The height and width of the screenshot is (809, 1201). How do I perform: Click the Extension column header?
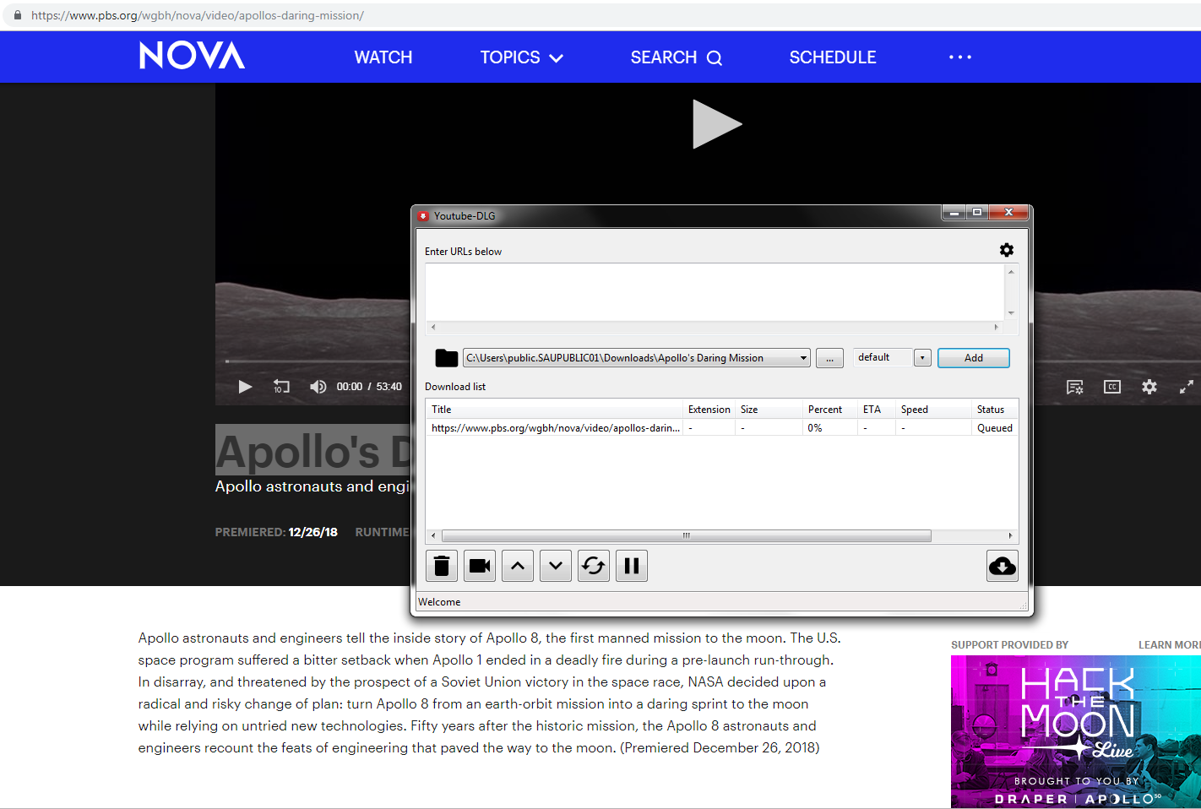point(709,410)
